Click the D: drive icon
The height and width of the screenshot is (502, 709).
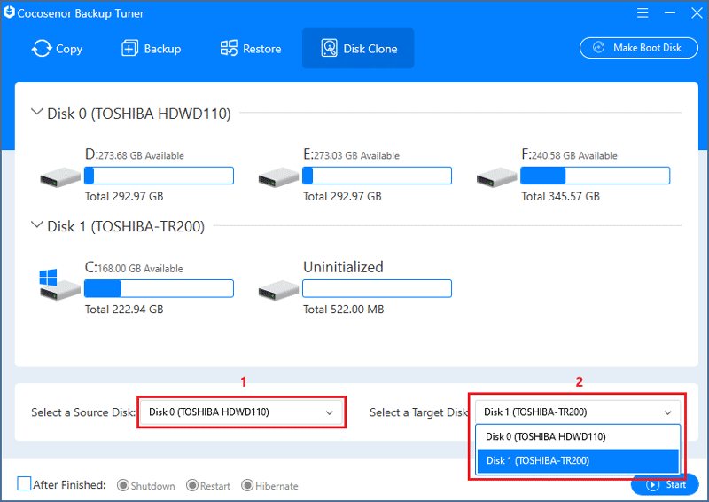[x=60, y=177]
